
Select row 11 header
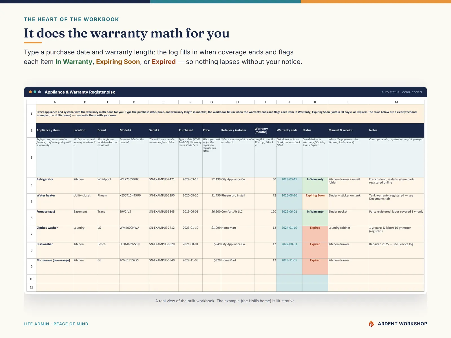click(x=31, y=287)
